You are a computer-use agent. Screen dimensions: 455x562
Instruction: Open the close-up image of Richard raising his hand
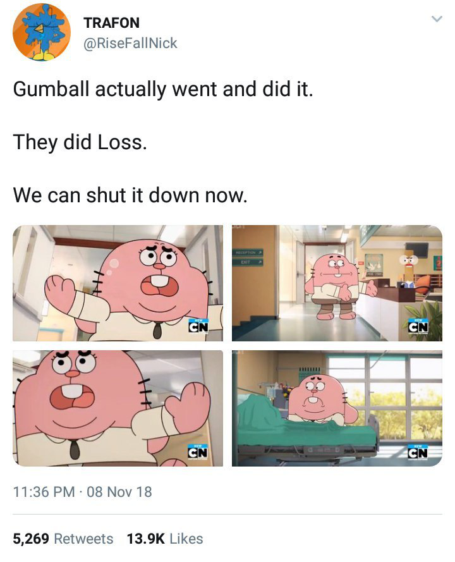118,283
